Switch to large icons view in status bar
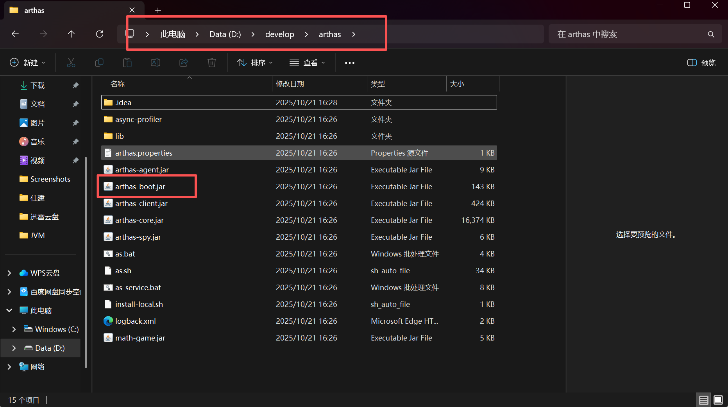The width and height of the screenshot is (728, 407). 718,400
